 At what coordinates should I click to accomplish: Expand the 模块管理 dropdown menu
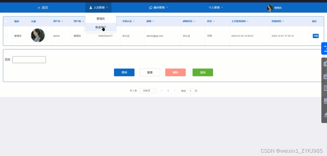tap(159, 8)
